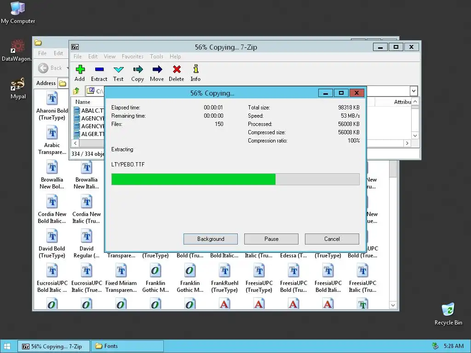Click the Background button

(x=211, y=239)
